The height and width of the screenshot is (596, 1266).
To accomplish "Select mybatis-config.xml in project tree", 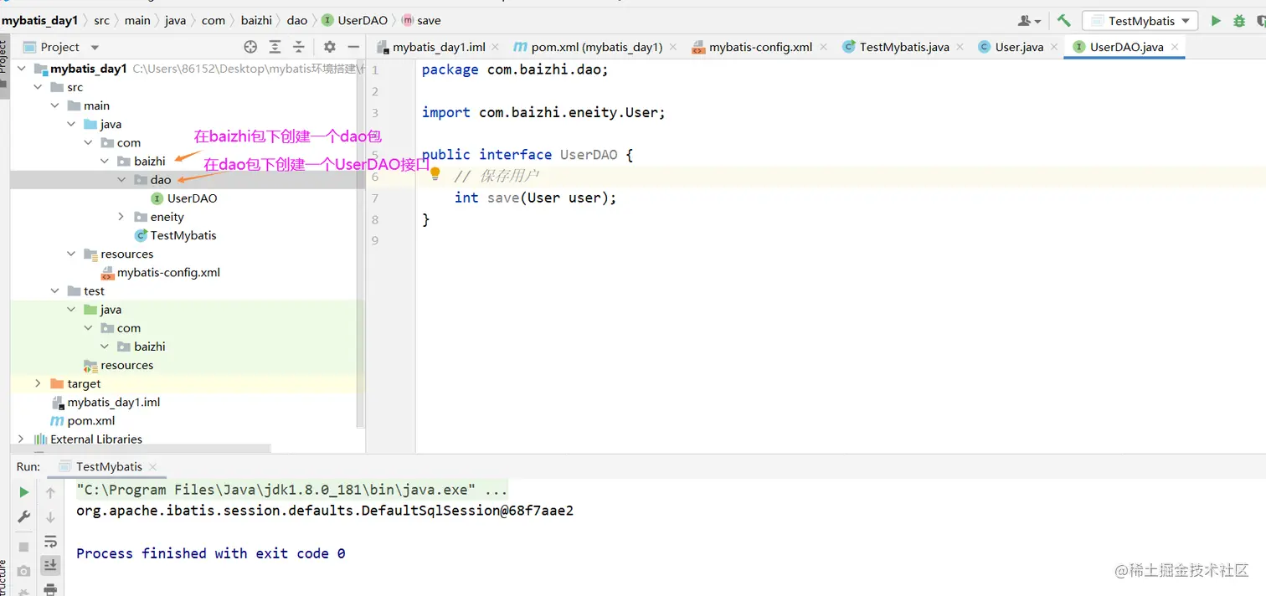I will [168, 272].
